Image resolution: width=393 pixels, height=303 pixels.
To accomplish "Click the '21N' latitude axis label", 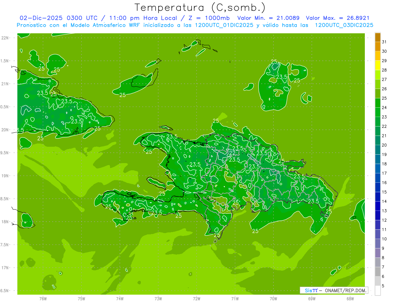I will (5, 84).
